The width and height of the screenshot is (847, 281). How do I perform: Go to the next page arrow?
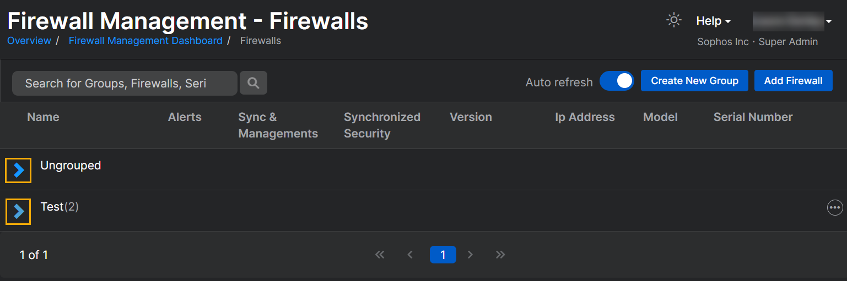(470, 255)
